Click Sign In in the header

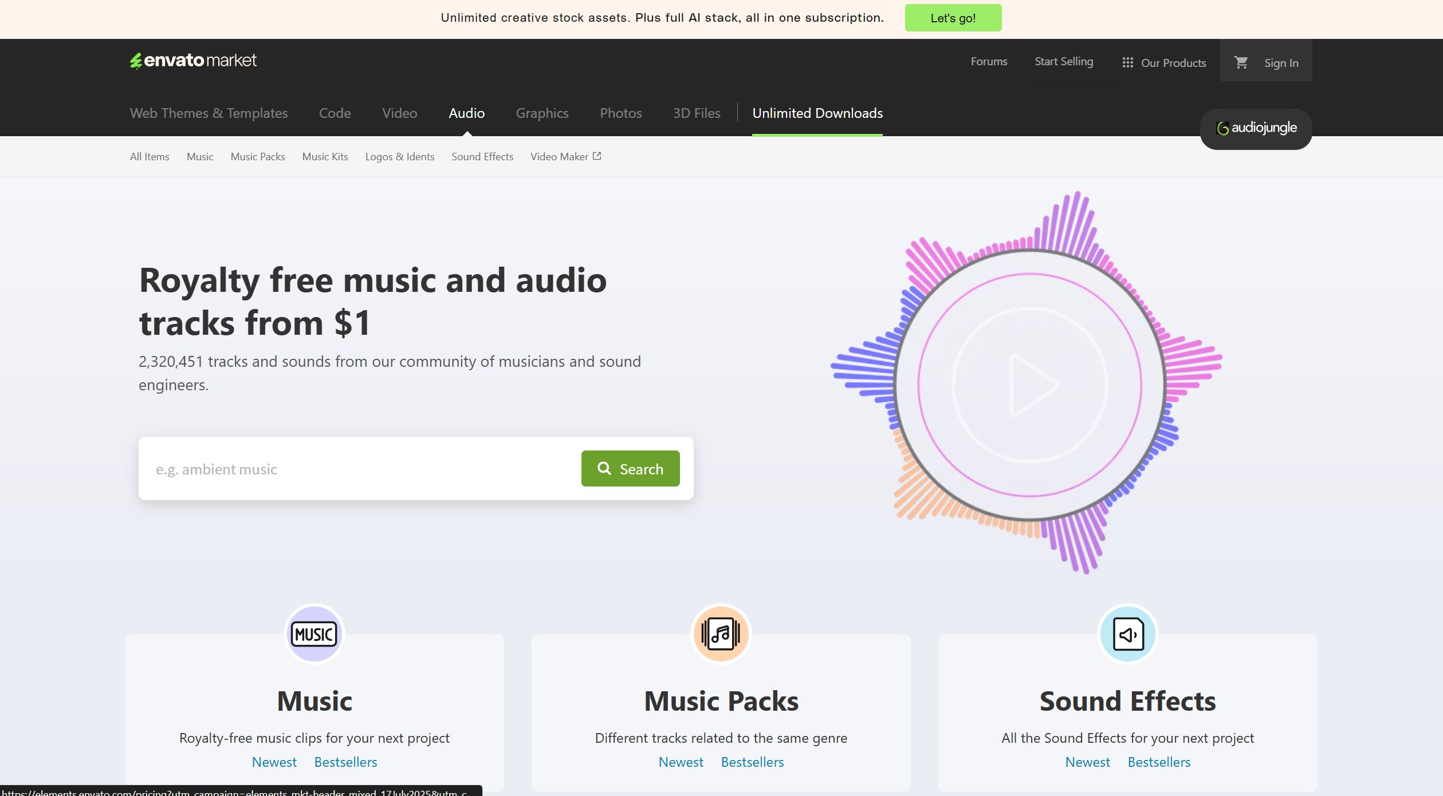tap(1281, 63)
